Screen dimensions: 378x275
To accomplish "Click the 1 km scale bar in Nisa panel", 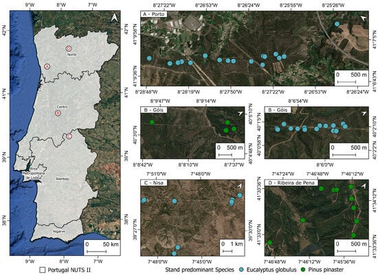I will point(227,251).
